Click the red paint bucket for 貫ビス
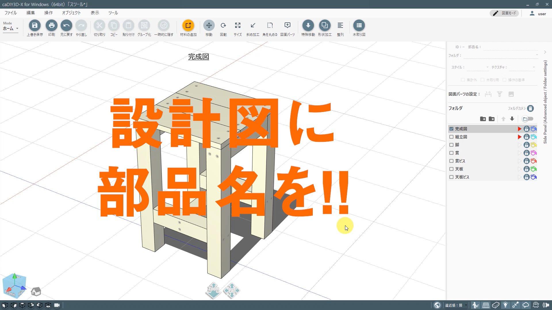The image size is (552, 310). tap(534, 161)
